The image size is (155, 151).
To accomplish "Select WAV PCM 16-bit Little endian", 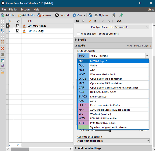I will (x=113, y=118).
